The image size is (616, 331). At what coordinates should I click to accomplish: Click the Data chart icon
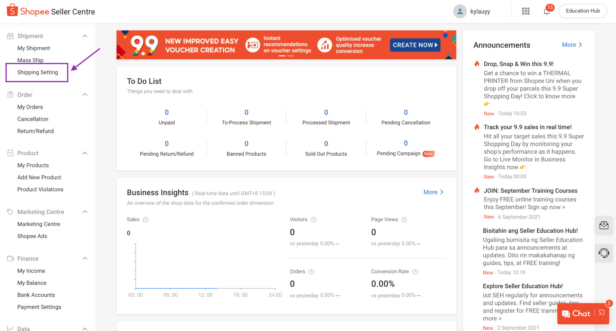(10, 328)
